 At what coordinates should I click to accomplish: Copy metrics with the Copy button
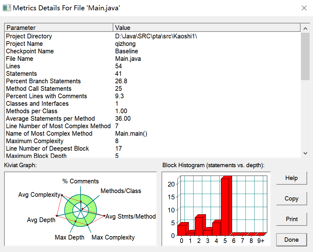coord(292,199)
